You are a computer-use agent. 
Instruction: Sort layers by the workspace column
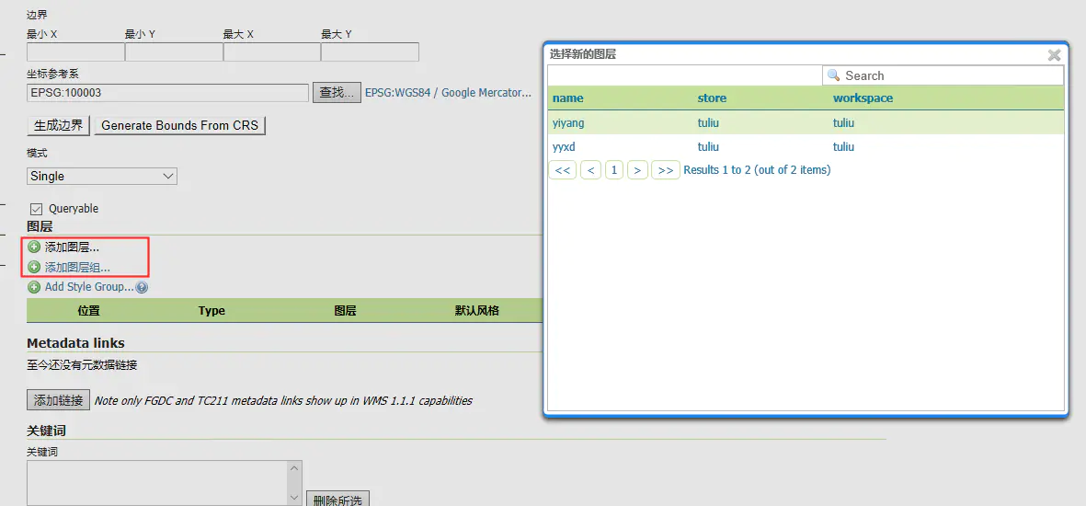[x=863, y=98]
